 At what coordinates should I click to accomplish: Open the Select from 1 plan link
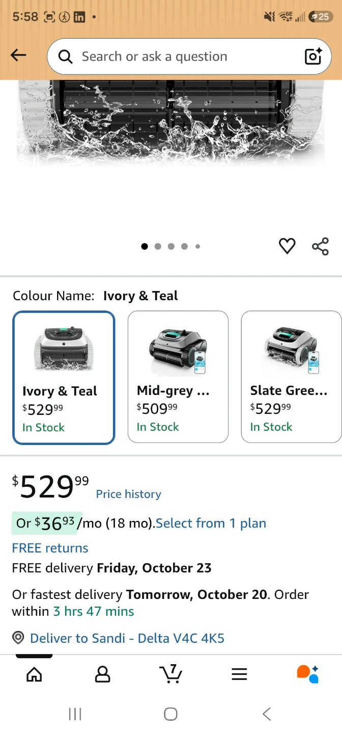click(211, 523)
